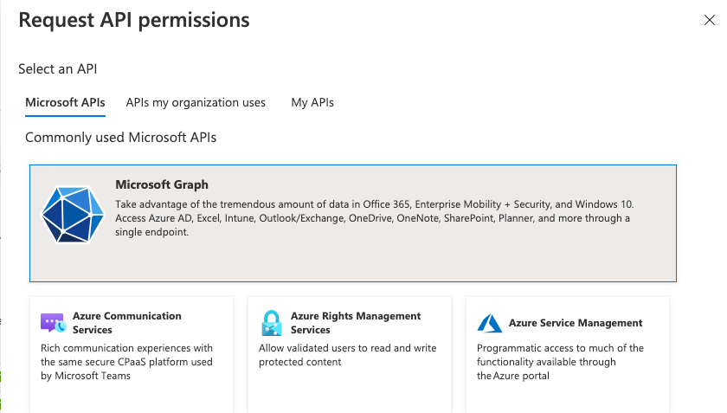Screen dimensions: 727x413
Task: Pick the Azure Service Management title
Action: (576, 323)
